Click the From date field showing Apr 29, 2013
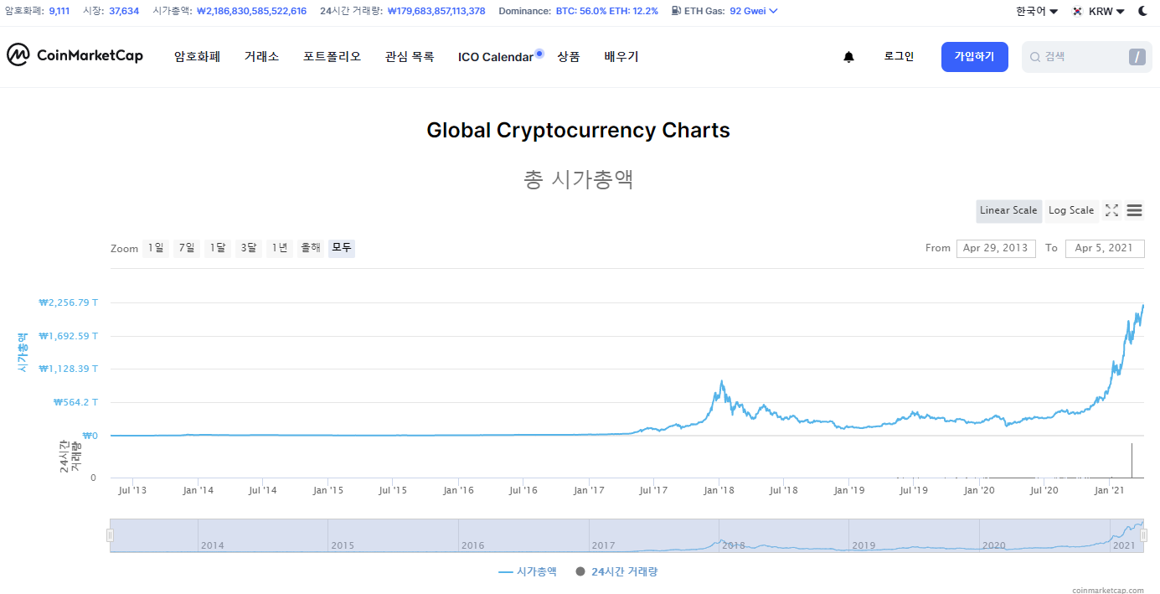Screen dimensions: 1160x594 click(x=996, y=248)
